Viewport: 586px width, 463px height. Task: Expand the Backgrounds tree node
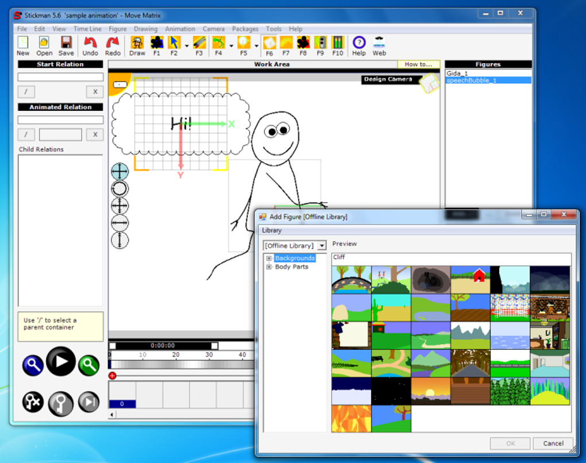click(x=269, y=258)
